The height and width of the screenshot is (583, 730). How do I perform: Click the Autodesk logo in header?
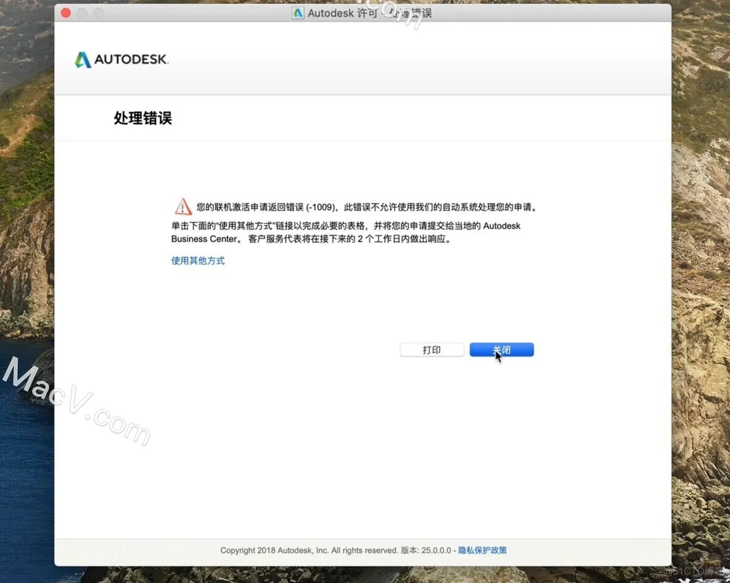121,60
